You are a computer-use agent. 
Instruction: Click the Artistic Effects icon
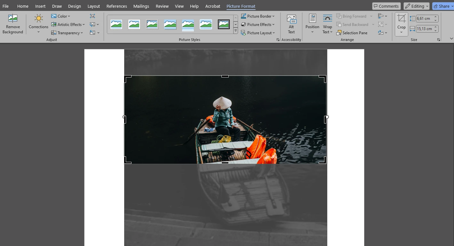54,24
